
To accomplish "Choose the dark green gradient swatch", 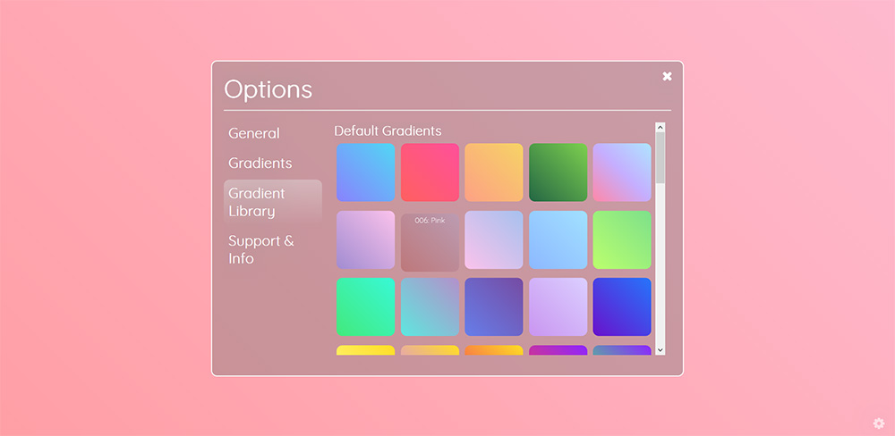I will (x=558, y=172).
